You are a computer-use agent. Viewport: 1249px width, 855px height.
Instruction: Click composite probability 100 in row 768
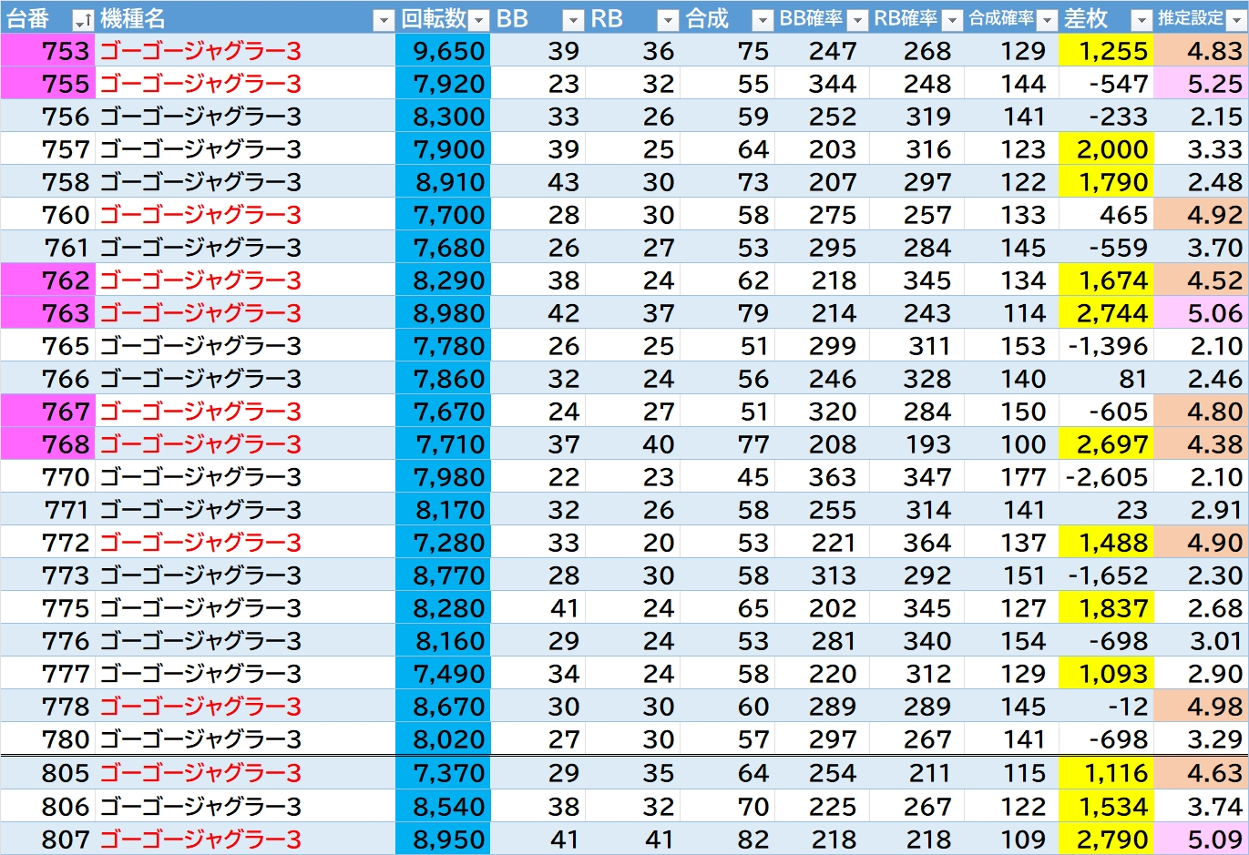(x=1012, y=444)
